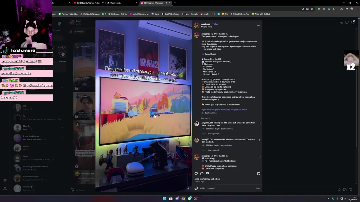Open Canva bookmark

point(155,14)
